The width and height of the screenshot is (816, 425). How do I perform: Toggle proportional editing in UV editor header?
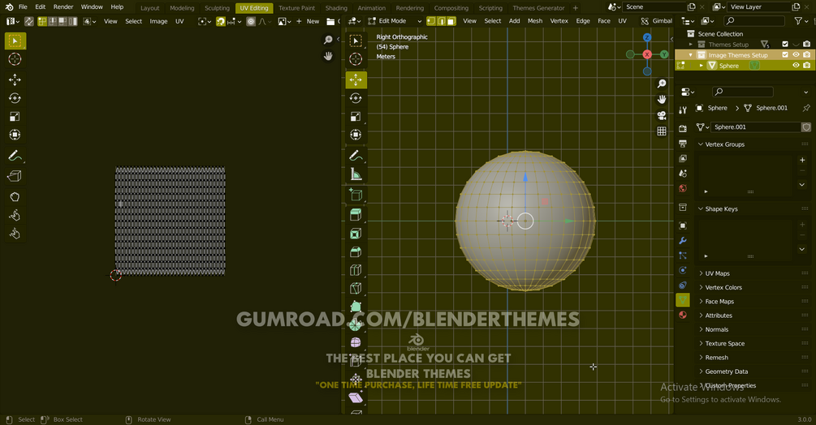point(251,21)
